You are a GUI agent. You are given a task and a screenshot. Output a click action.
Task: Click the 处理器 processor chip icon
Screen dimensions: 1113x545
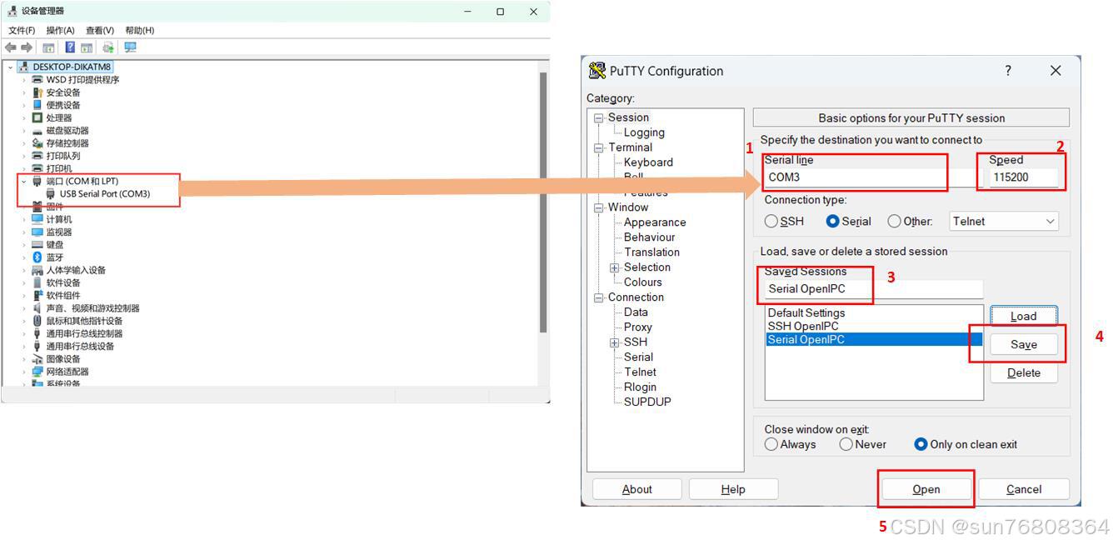(x=37, y=117)
